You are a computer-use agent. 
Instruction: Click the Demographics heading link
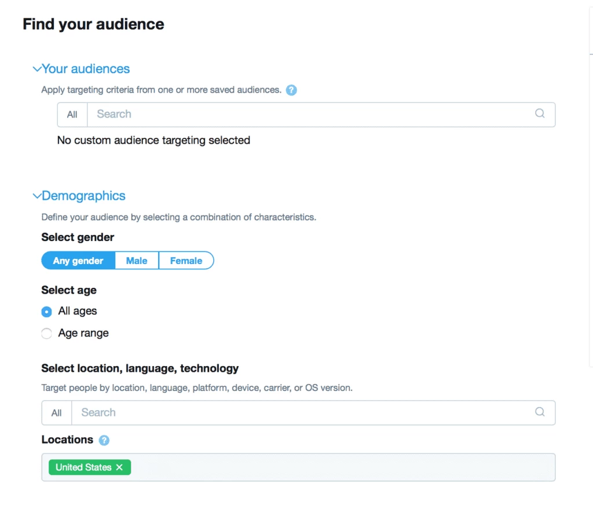(83, 196)
